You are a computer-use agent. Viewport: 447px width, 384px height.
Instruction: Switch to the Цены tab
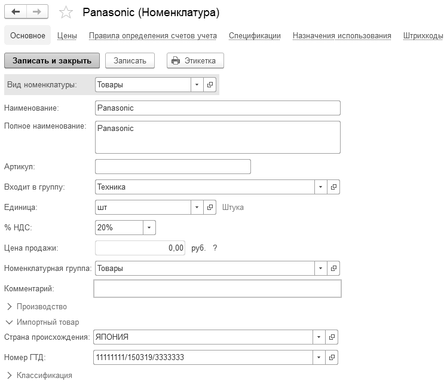67,36
